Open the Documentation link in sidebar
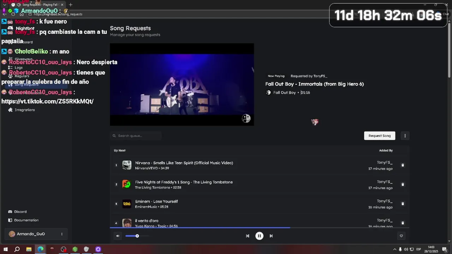The height and width of the screenshot is (254, 452). [23, 220]
